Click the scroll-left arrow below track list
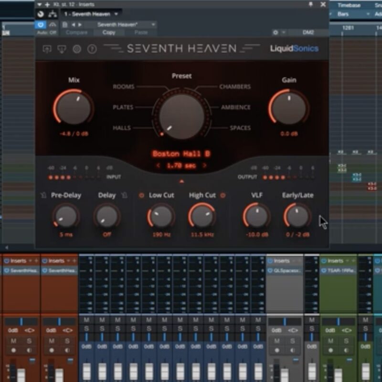This screenshot has width=382, height=382. pos(6,247)
